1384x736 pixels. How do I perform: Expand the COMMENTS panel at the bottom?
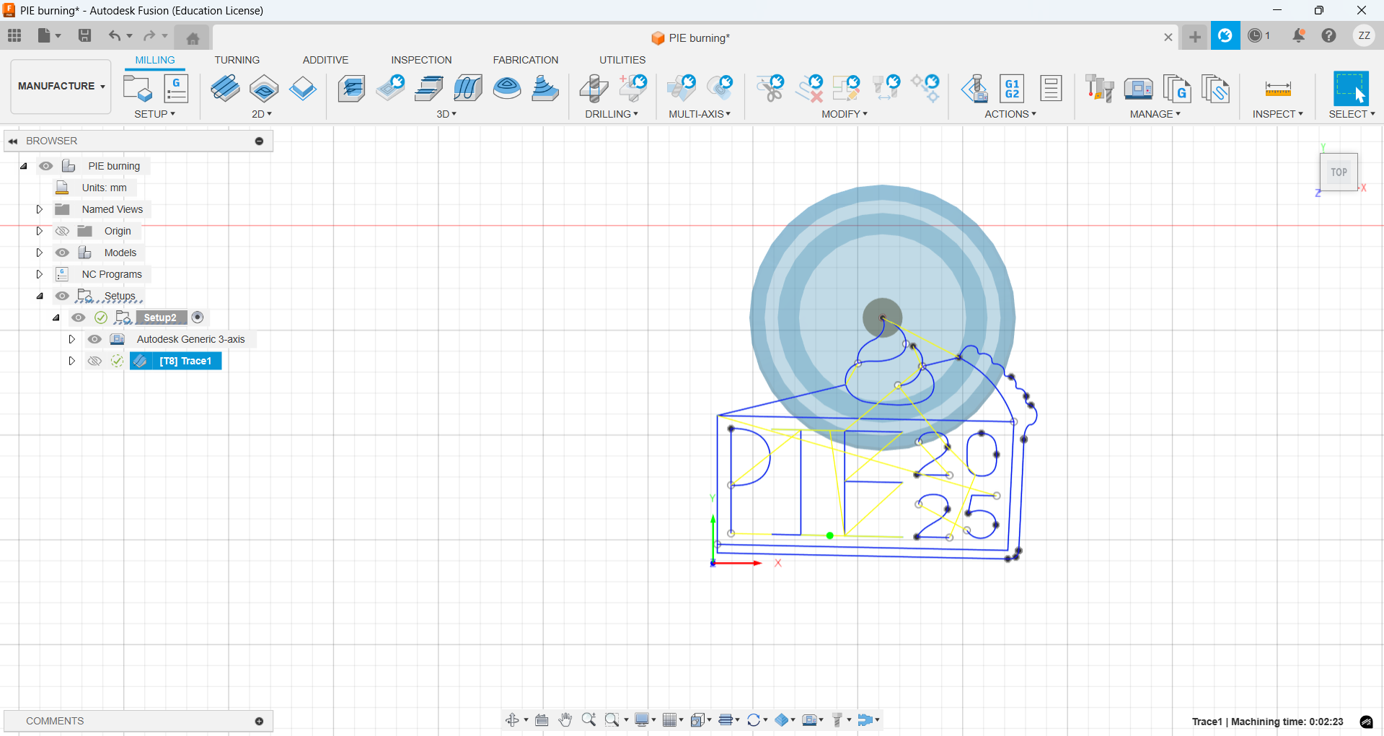[x=259, y=721]
